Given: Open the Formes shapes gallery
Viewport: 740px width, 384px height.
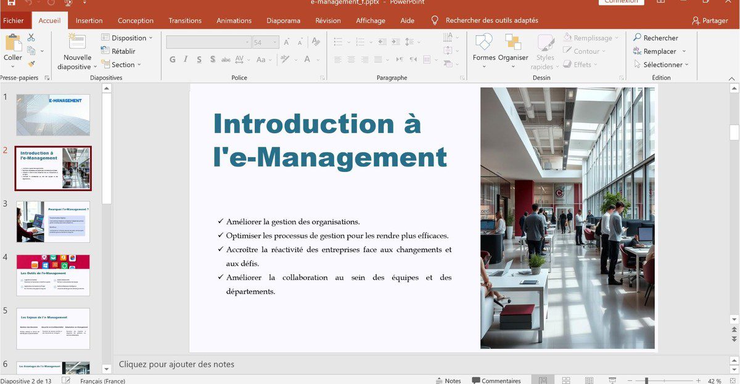Looking at the screenshot, I should click(484, 49).
